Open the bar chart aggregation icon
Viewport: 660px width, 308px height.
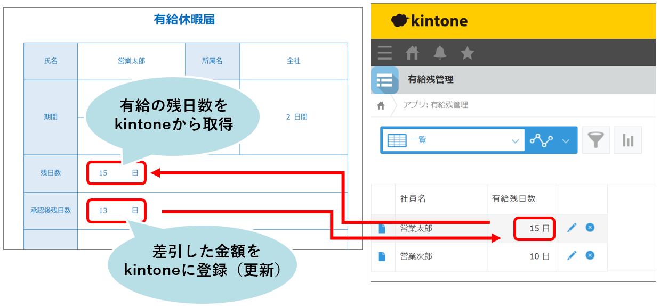pyautogui.click(x=628, y=140)
